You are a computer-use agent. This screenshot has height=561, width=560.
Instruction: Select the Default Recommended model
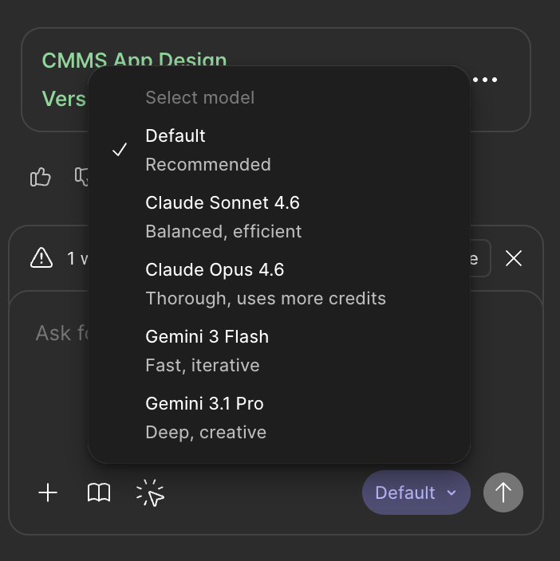[207, 150]
